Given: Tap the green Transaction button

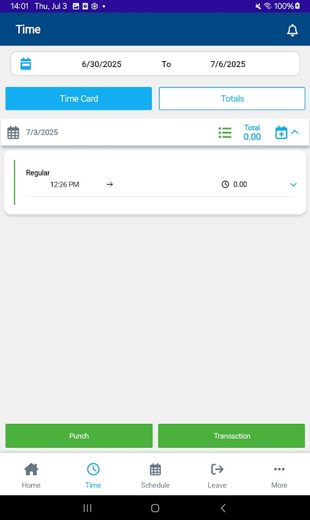Looking at the screenshot, I should tap(232, 435).
